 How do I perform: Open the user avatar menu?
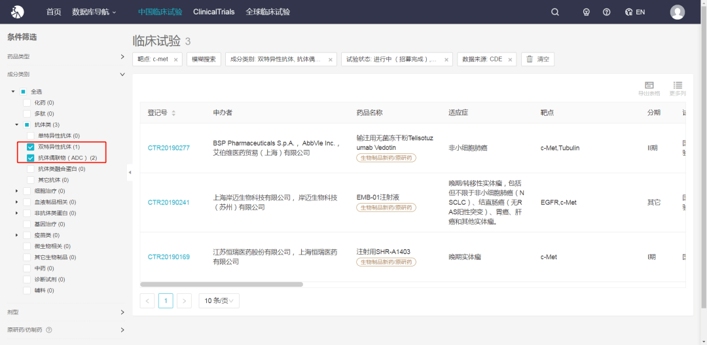coord(678,12)
